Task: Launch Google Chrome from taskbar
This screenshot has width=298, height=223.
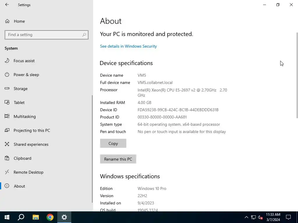Action: pos(50,217)
